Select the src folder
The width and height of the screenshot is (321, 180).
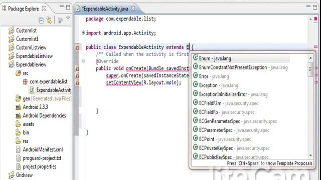click(26, 73)
